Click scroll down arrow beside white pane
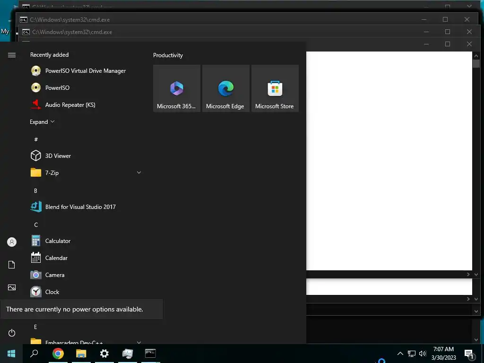The image size is (484, 363). 476,274
